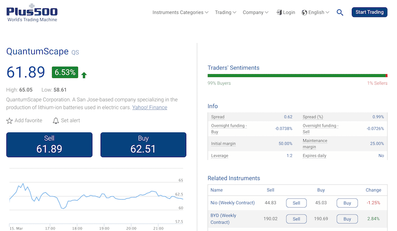Click the Expires daily label
This screenshot has width=397, height=231.
coord(315,156)
